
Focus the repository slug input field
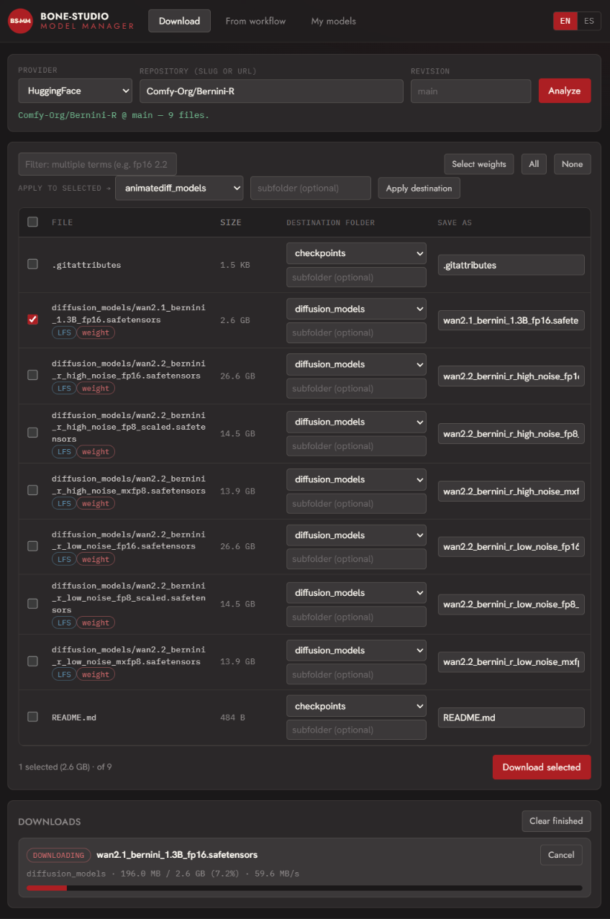(x=271, y=91)
